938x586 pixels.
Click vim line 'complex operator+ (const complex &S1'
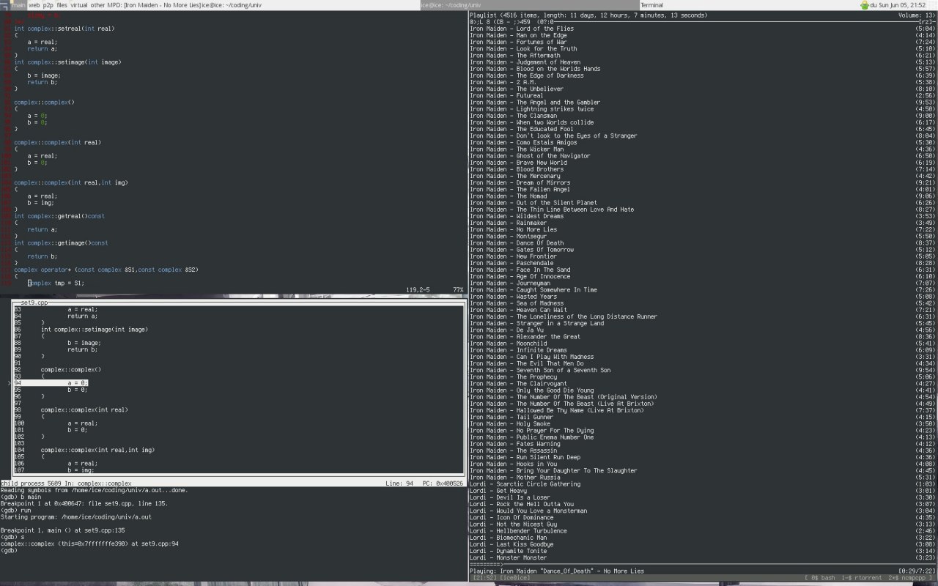click(106, 270)
